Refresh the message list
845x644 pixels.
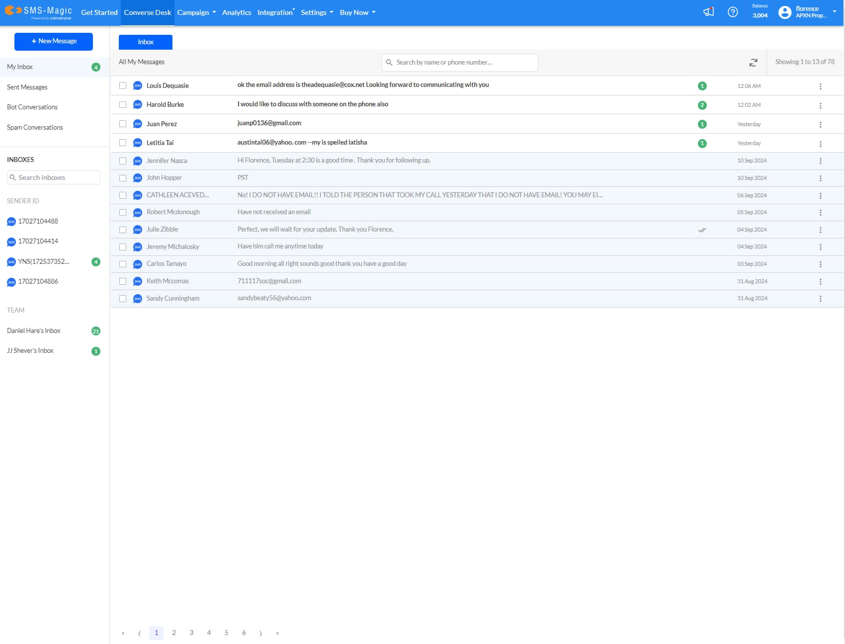(754, 63)
